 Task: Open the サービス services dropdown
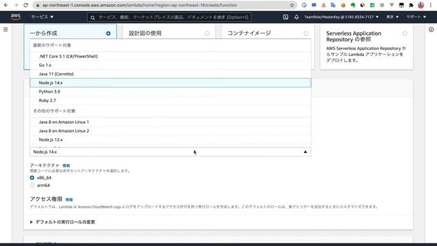point(42,17)
